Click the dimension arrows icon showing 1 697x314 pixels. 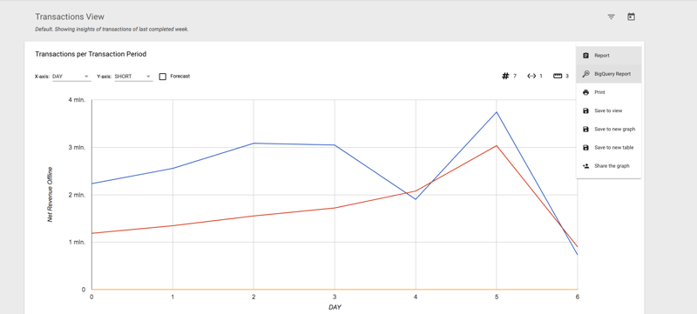(531, 77)
